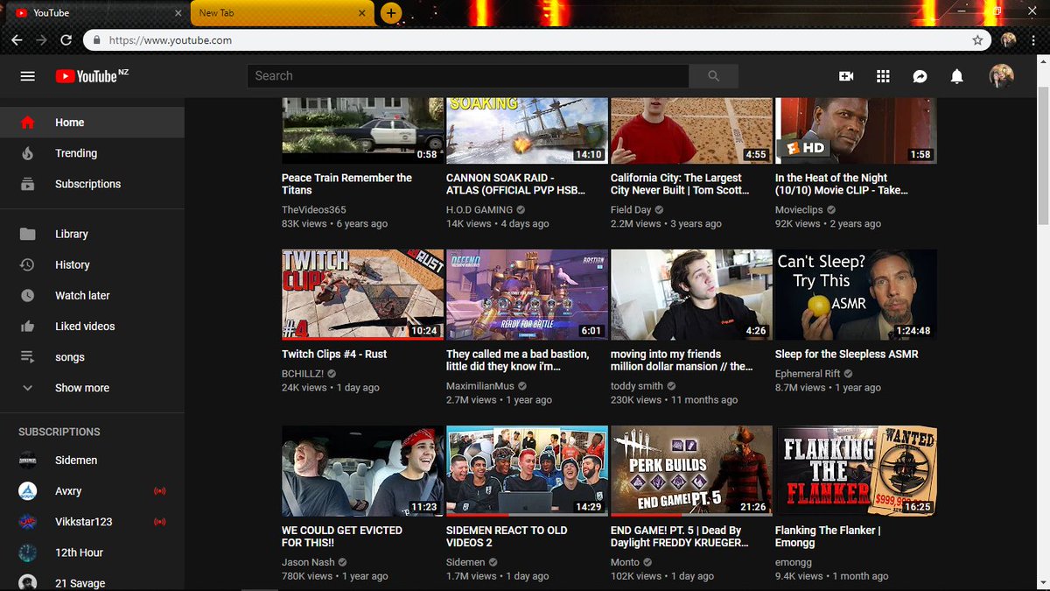Open SIDEMEN REACT TO OLD VIDEOS thumbnail
The width and height of the screenshot is (1050, 591).
pos(527,471)
